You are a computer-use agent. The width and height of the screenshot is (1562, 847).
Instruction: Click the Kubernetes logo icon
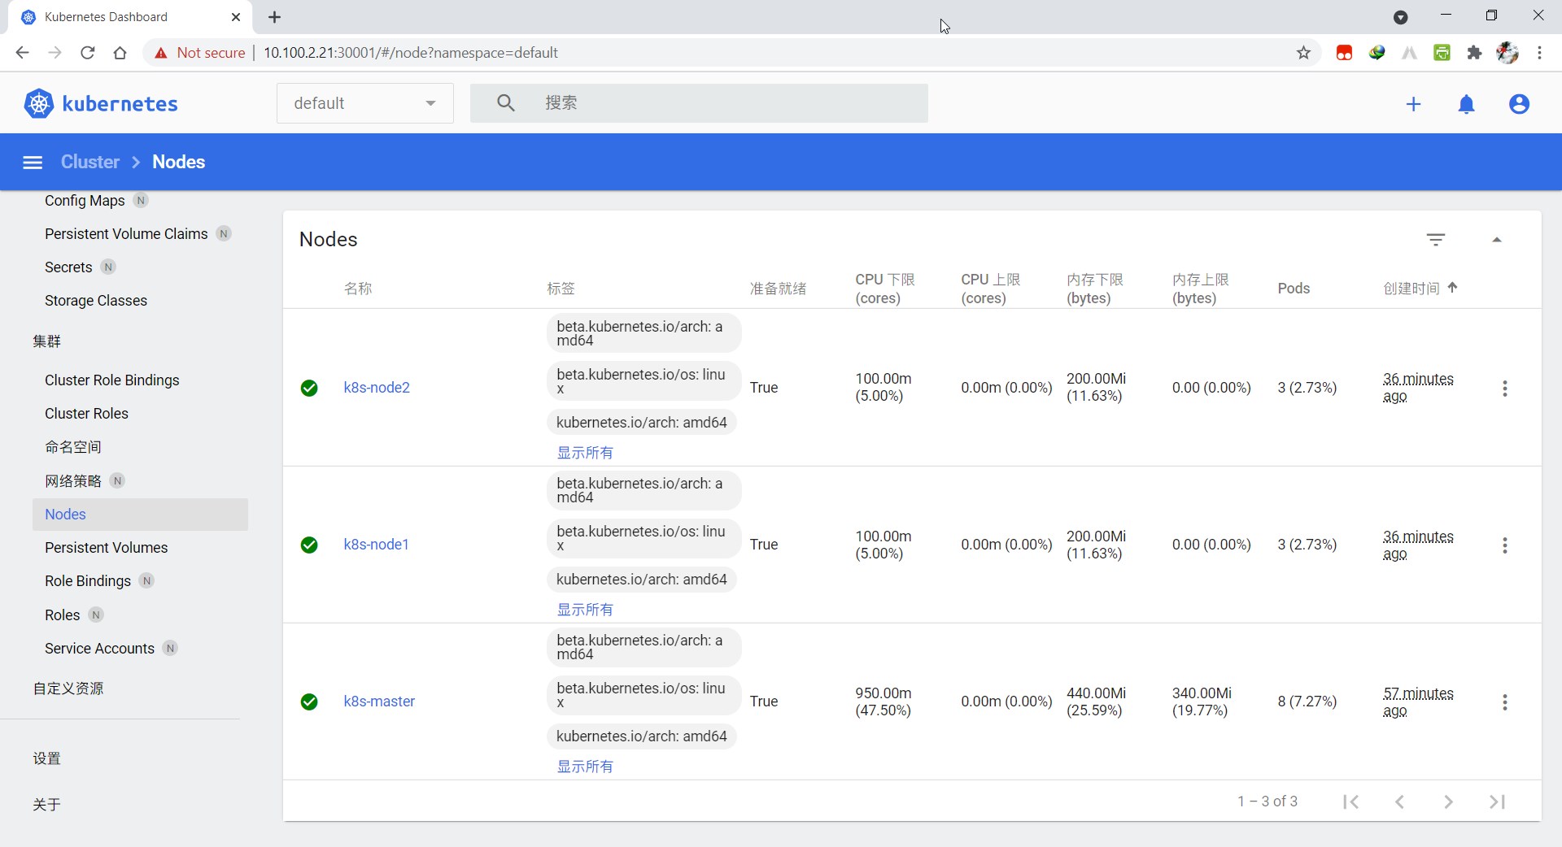[38, 104]
